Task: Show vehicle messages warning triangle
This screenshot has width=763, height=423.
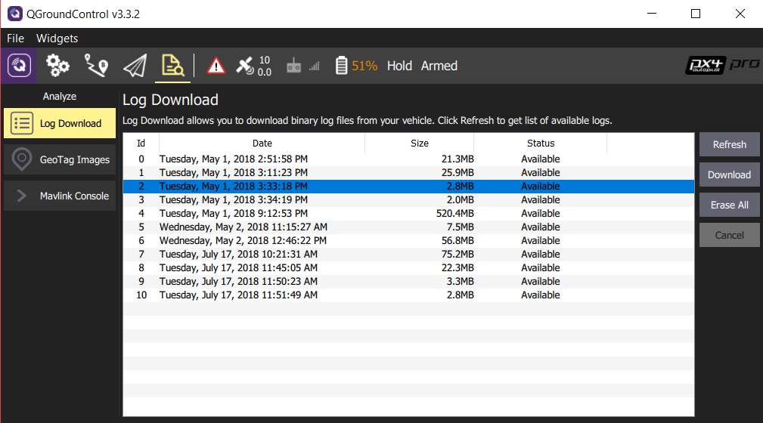Action: 216,66
